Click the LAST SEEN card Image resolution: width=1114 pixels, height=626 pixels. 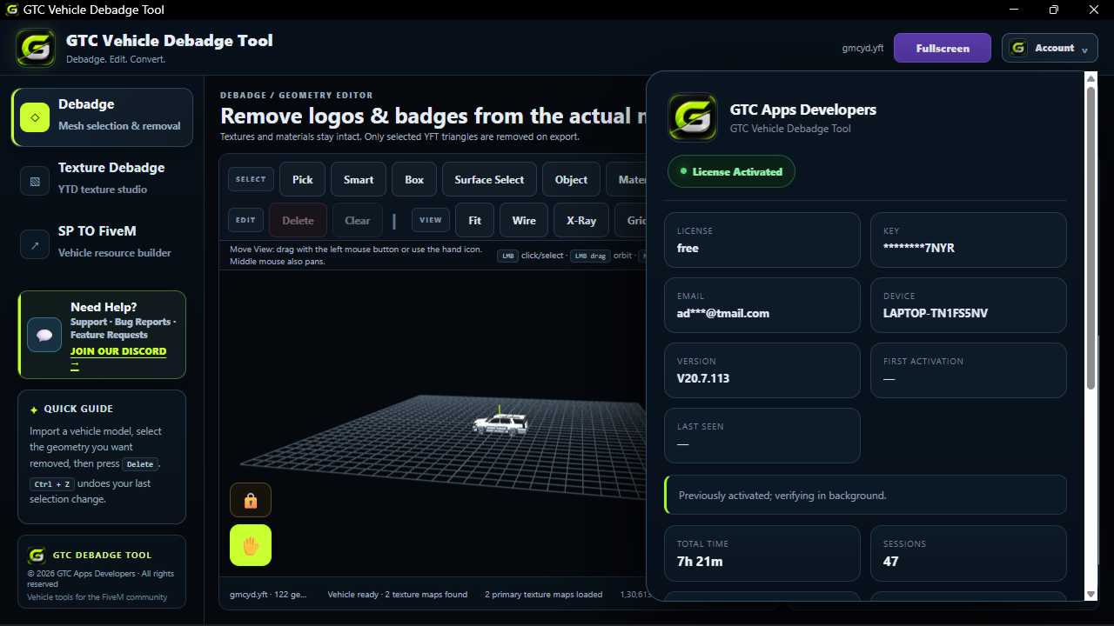pyautogui.click(x=762, y=436)
